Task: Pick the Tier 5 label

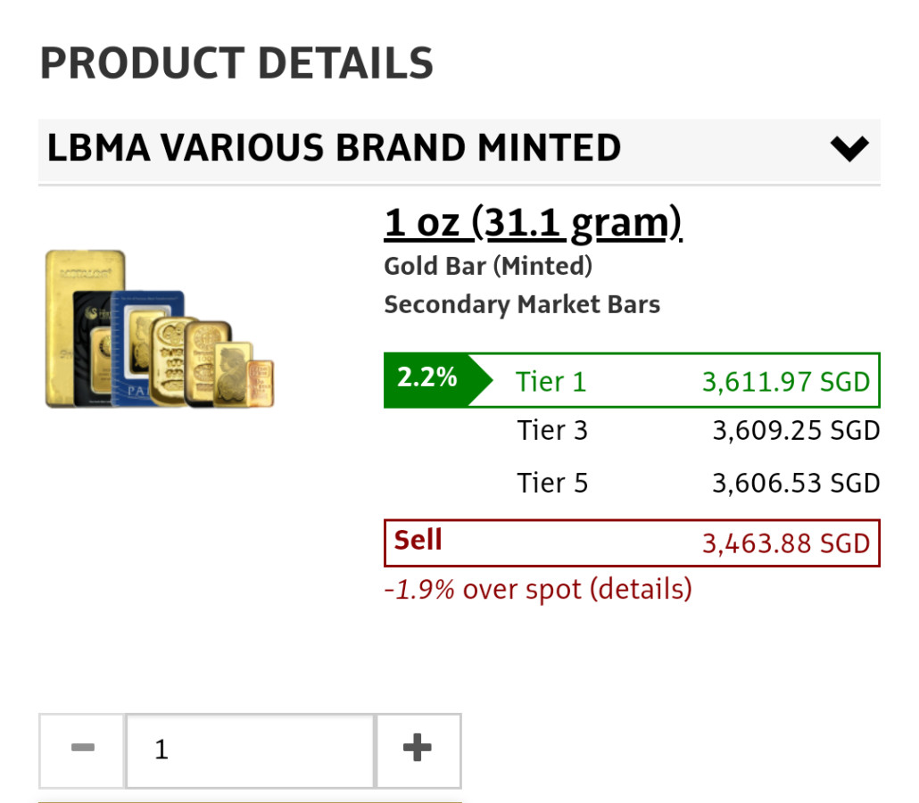Action: 552,484
